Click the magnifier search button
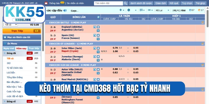 pyautogui.click(x=125, y=3)
